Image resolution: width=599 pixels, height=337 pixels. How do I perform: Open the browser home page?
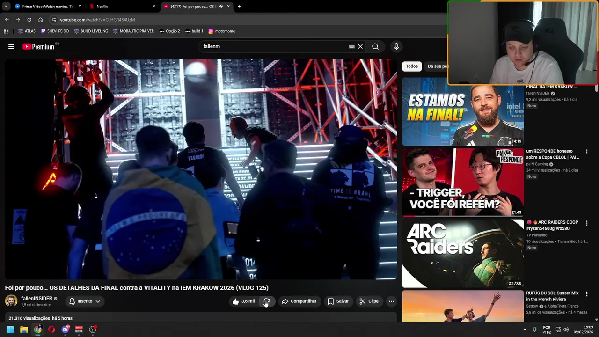click(40, 20)
